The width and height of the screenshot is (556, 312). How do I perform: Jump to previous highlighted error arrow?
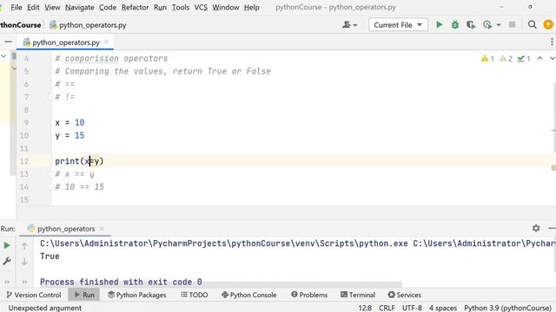[539, 58]
